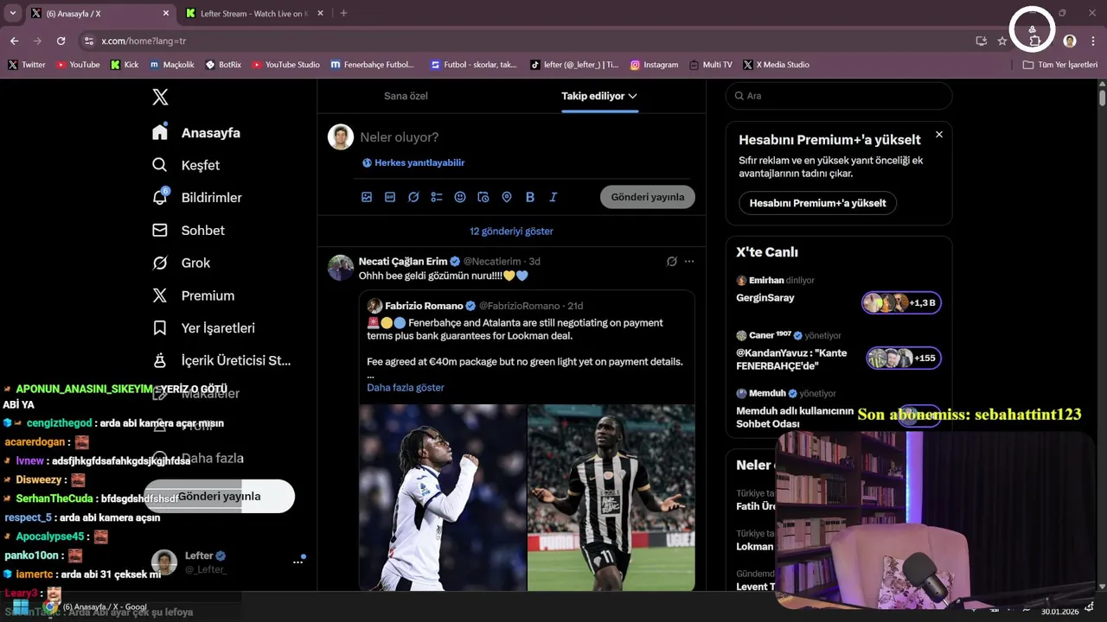This screenshot has width=1107, height=622.
Task: Open the Chrome profile avatar
Action: (1070, 41)
